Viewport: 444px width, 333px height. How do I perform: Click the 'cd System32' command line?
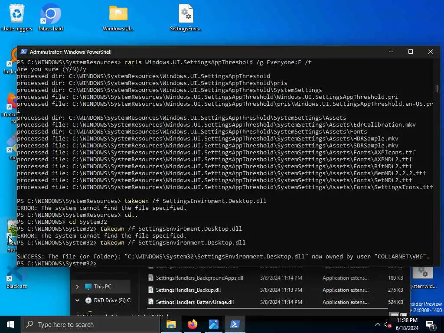[62, 222]
